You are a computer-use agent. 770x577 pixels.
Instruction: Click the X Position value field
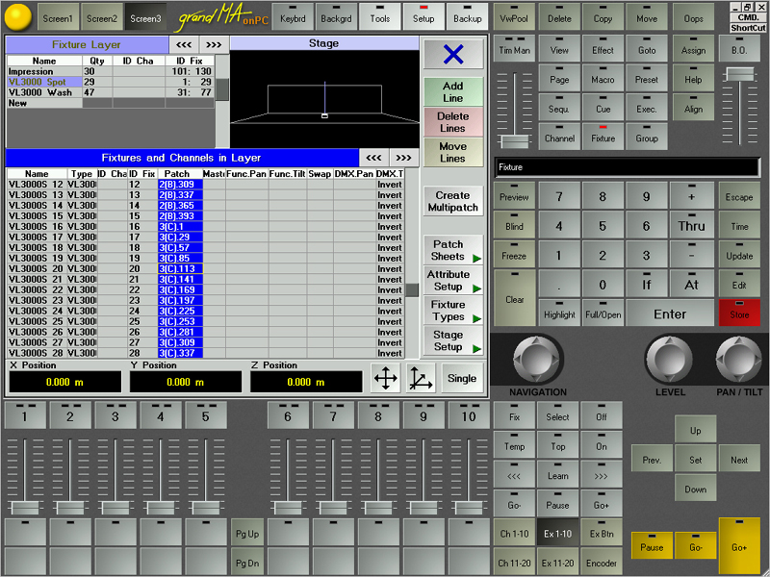tap(64, 382)
